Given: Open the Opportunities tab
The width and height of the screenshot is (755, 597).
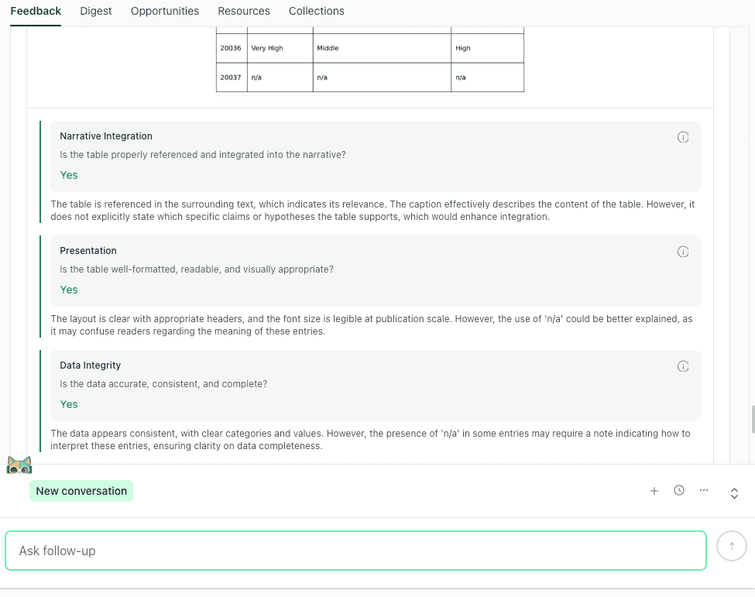Looking at the screenshot, I should click(164, 11).
